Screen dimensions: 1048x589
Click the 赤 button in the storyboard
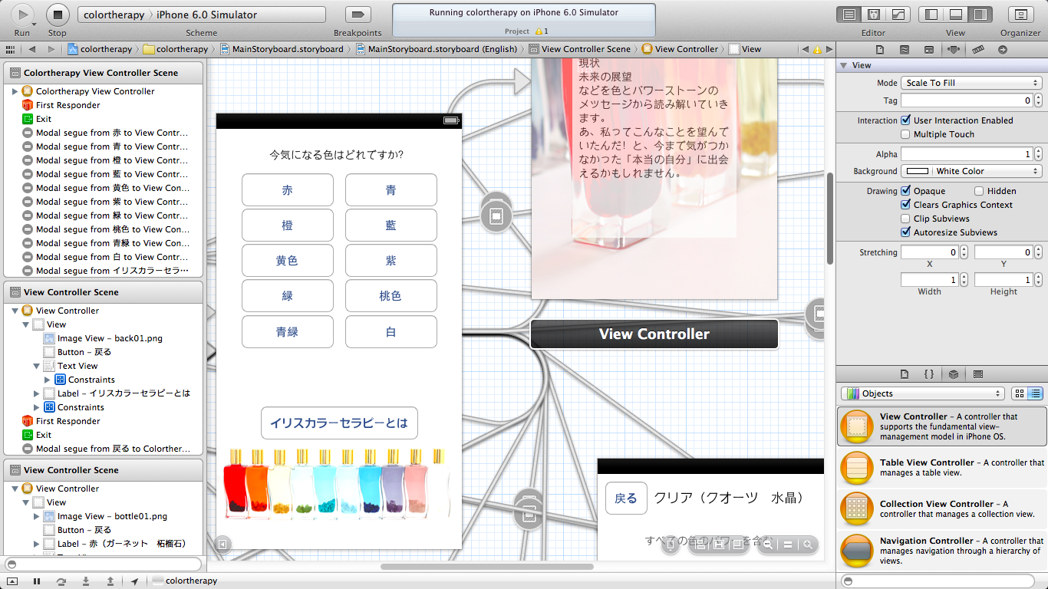[287, 190]
